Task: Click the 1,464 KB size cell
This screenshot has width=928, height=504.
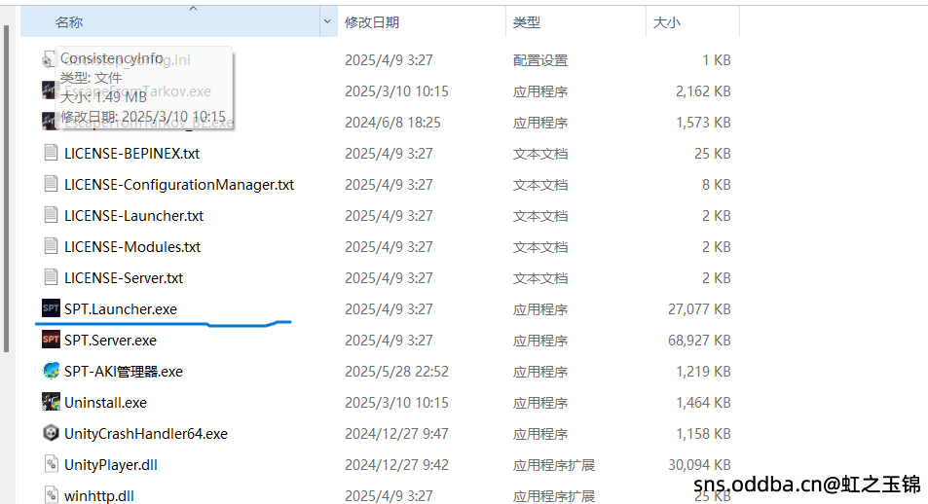Action: [x=703, y=403]
